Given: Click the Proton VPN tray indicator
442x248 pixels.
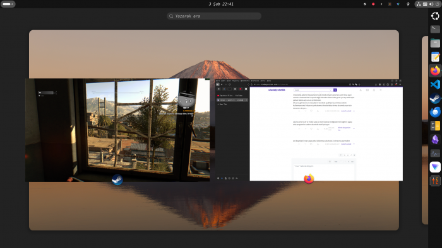Looking at the screenshot, I should (x=398, y=4).
